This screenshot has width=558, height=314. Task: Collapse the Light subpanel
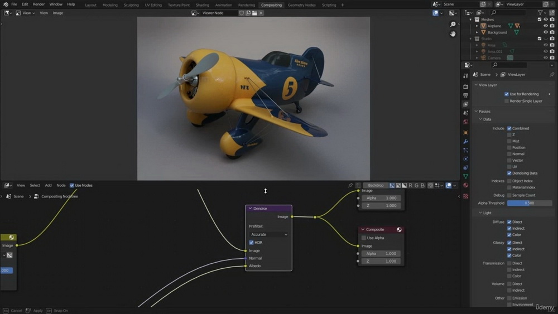click(480, 212)
